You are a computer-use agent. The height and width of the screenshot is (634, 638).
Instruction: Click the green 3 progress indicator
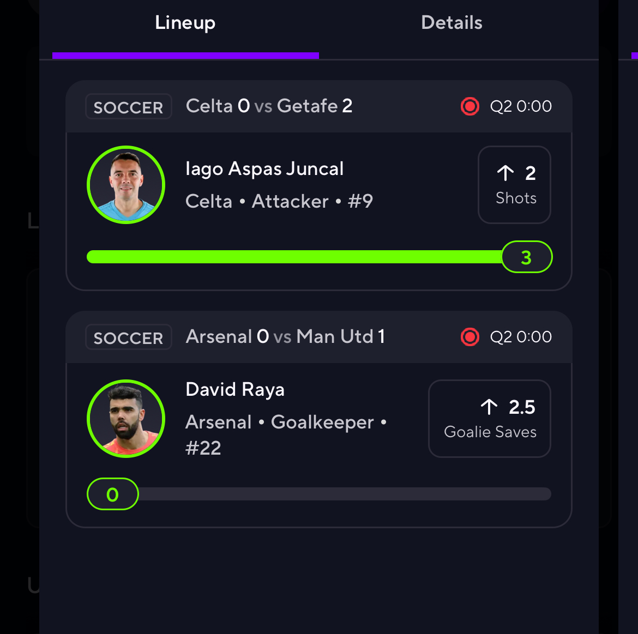(x=526, y=257)
